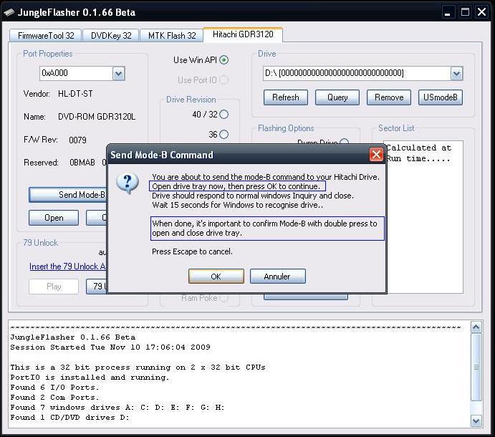Select the Ram Poke radio button
The image size is (495, 437).
point(224,298)
